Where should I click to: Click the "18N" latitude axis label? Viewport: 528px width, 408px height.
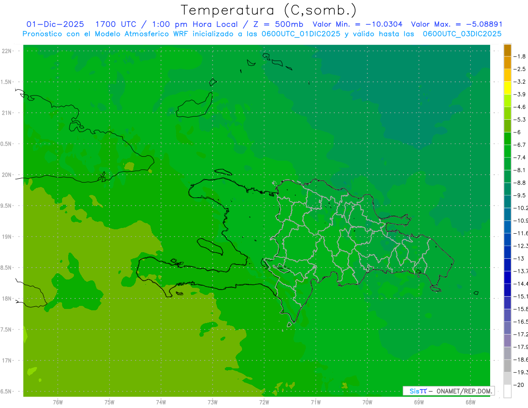[x=7, y=299]
